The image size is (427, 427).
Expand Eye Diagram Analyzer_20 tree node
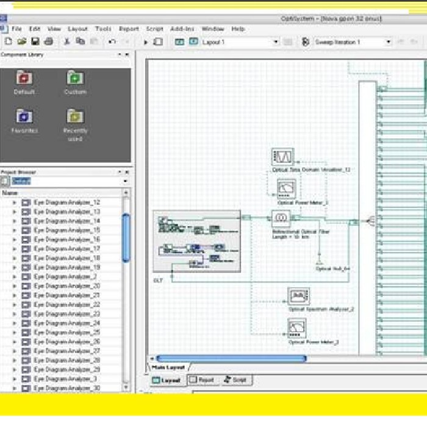[15, 286]
